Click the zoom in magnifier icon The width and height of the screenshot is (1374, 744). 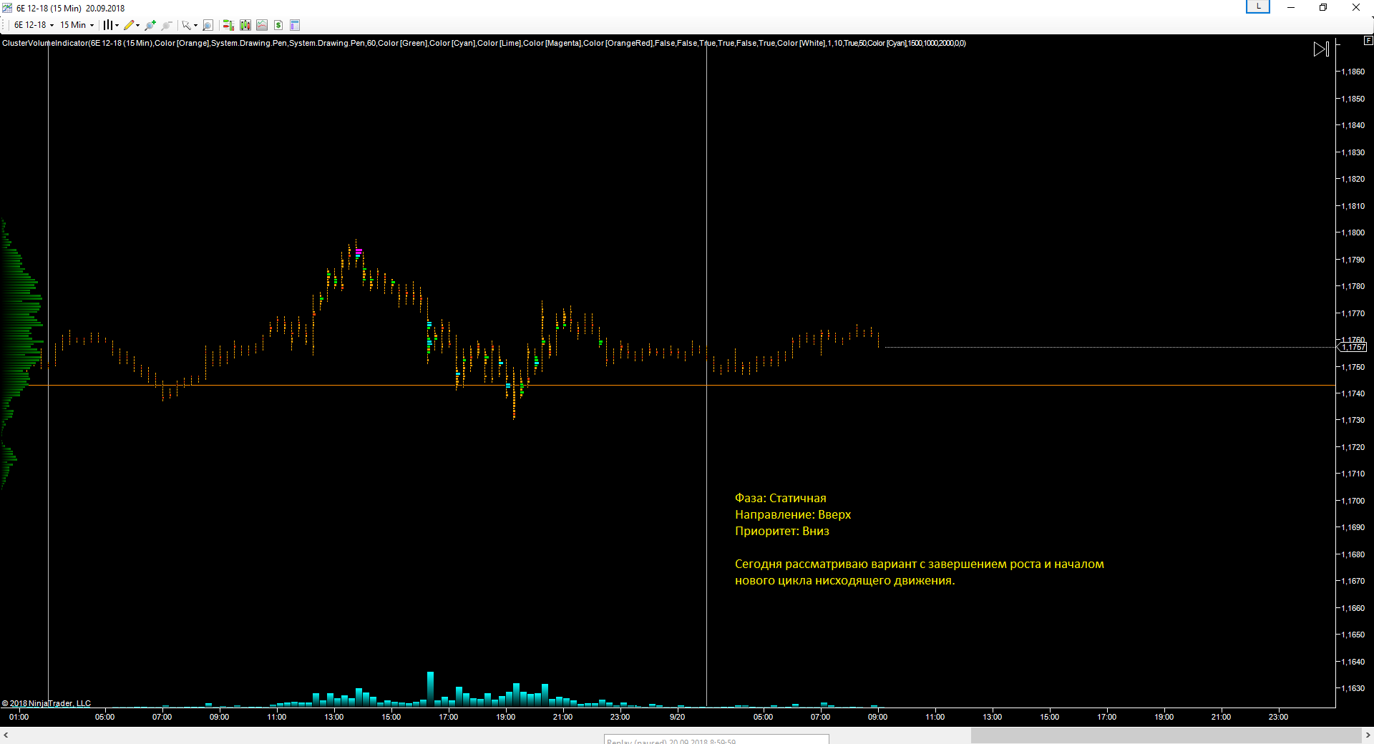pos(150,25)
